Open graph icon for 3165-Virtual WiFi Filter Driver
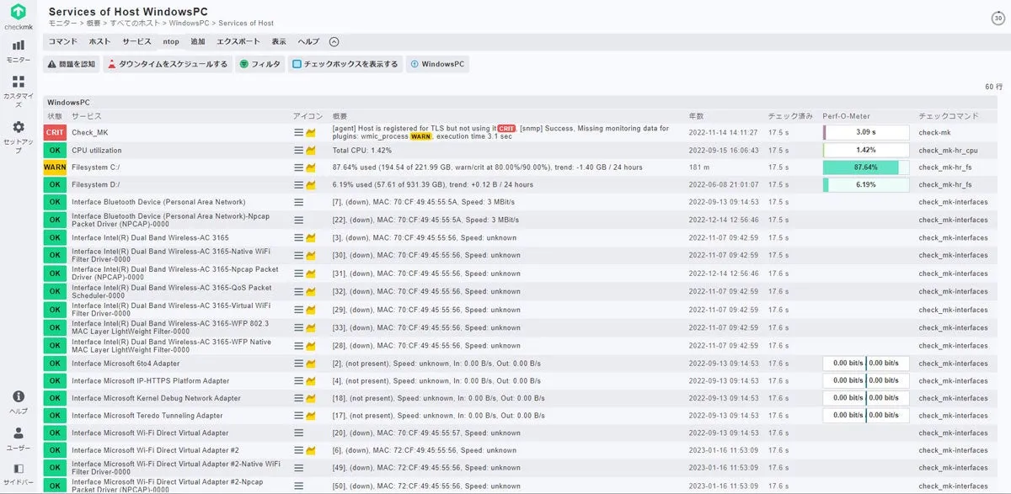Image resolution: width=1011 pixels, height=494 pixels. point(311,310)
